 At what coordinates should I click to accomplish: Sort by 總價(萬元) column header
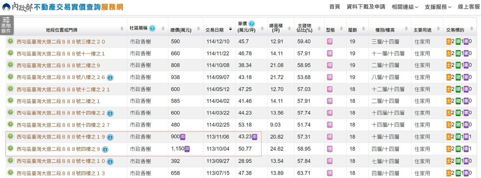pos(182,30)
